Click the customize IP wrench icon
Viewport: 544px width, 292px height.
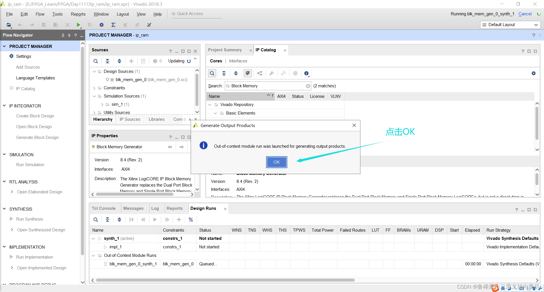click(x=271, y=73)
